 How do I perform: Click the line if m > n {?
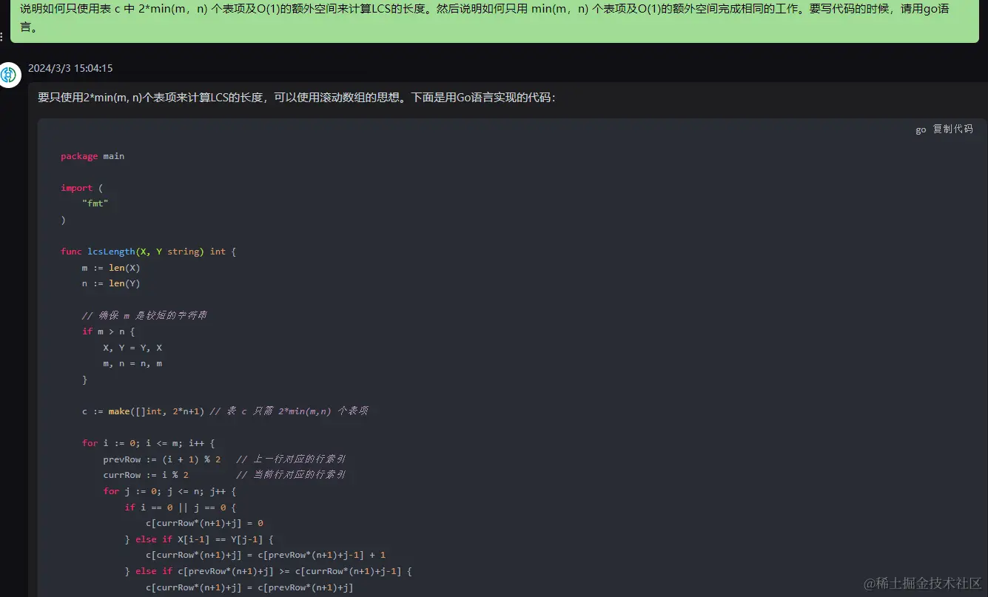[109, 331]
